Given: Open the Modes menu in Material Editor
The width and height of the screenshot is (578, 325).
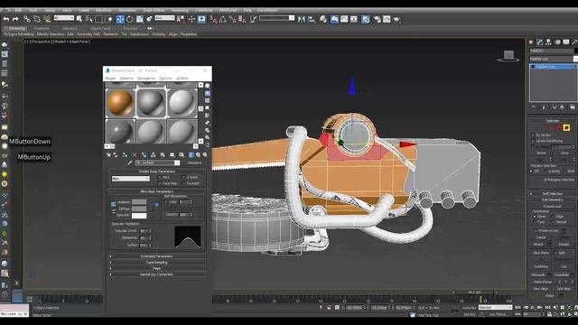Looking at the screenshot, I should click(x=110, y=79).
